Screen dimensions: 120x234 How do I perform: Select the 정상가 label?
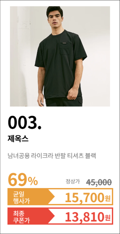pos(73,181)
